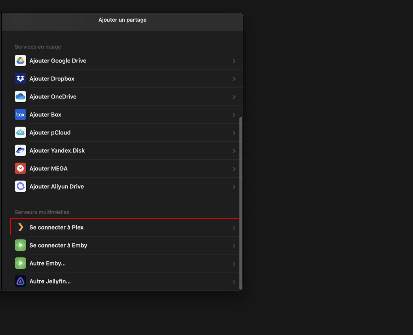Click the icon beside Autre Emby...
The image size is (413, 335).
tap(20, 263)
